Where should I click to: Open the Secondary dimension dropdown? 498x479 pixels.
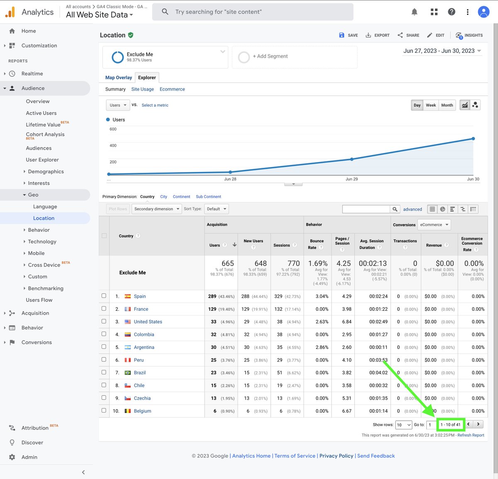tap(157, 209)
